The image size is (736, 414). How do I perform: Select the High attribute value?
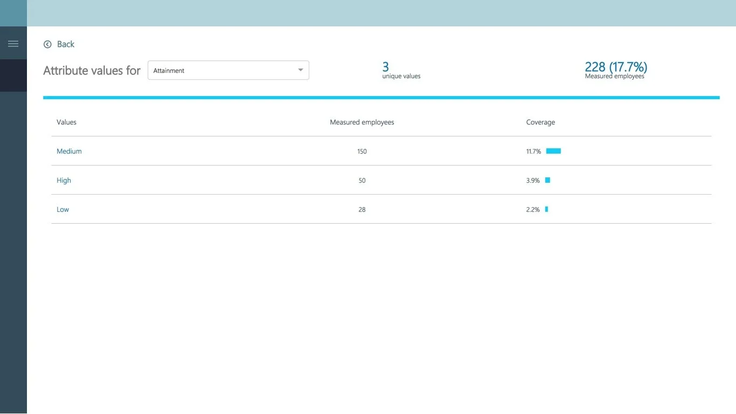tap(64, 180)
